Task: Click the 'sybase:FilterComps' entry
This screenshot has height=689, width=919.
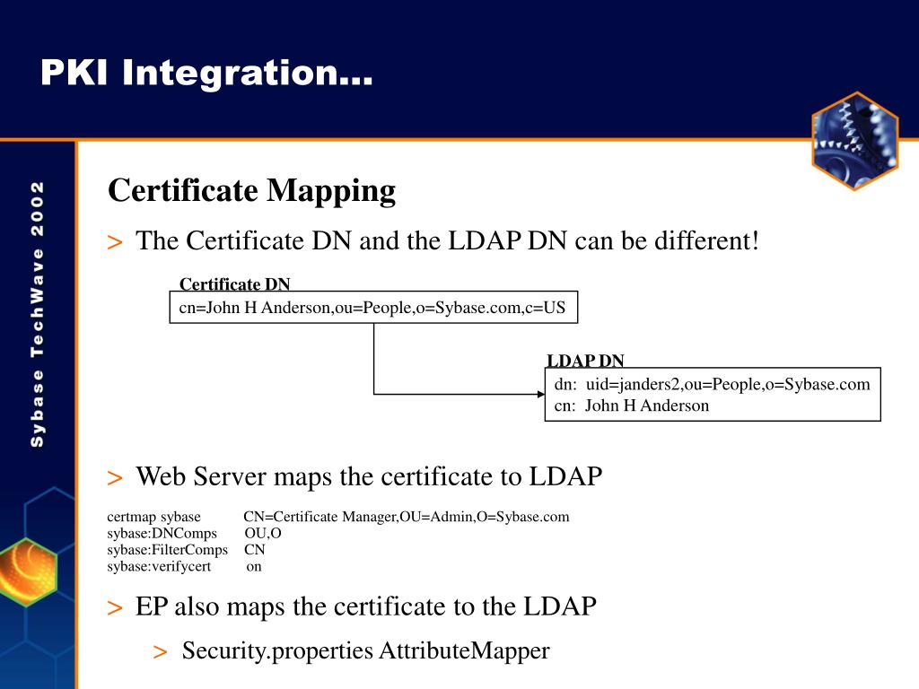Action: pos(167,550)
